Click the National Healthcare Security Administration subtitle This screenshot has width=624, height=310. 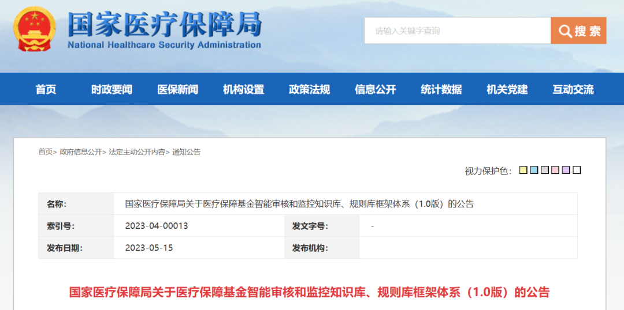[x=164, y=45]
